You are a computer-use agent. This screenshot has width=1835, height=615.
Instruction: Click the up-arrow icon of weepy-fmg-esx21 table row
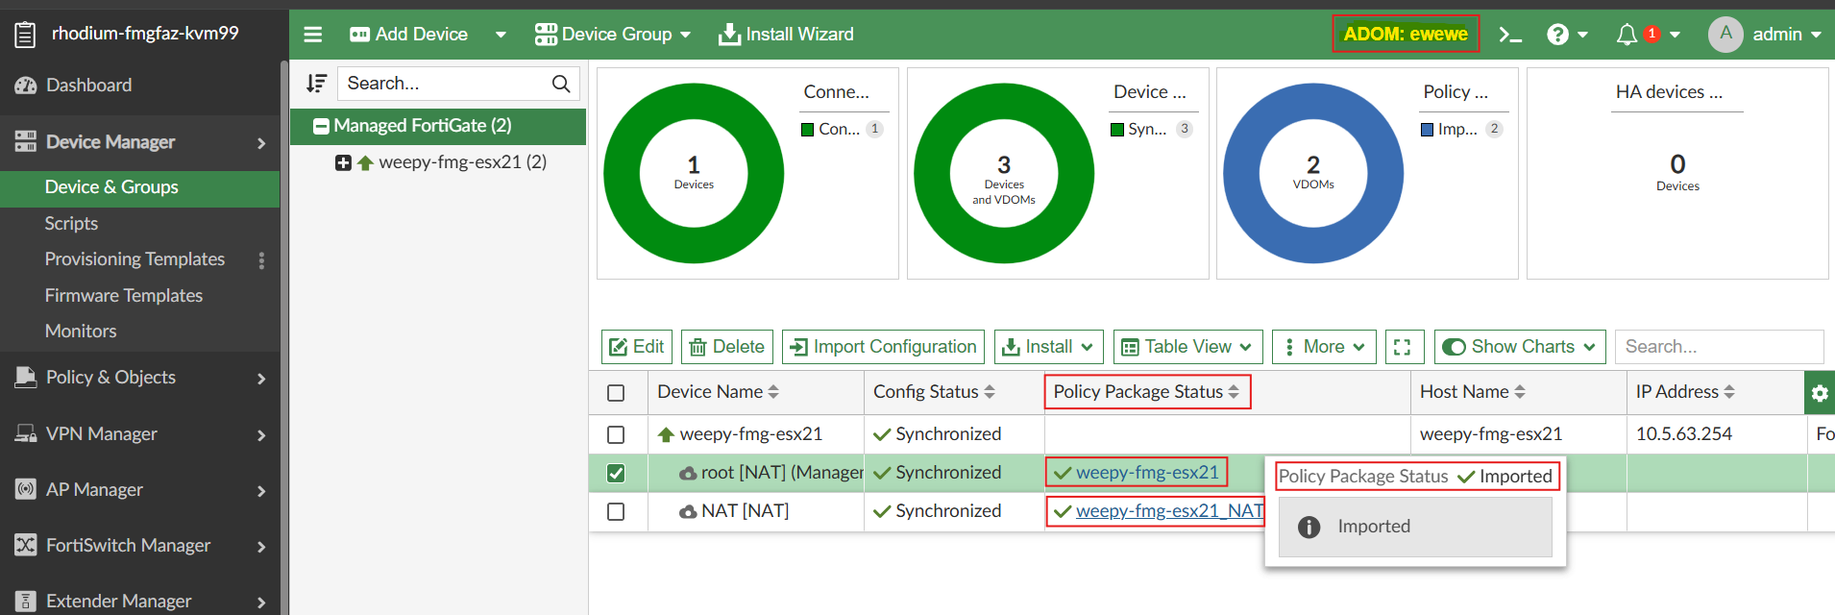point(666,434)
